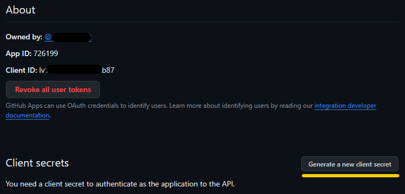Click the Revoke all user tokens button

[53, 89]
